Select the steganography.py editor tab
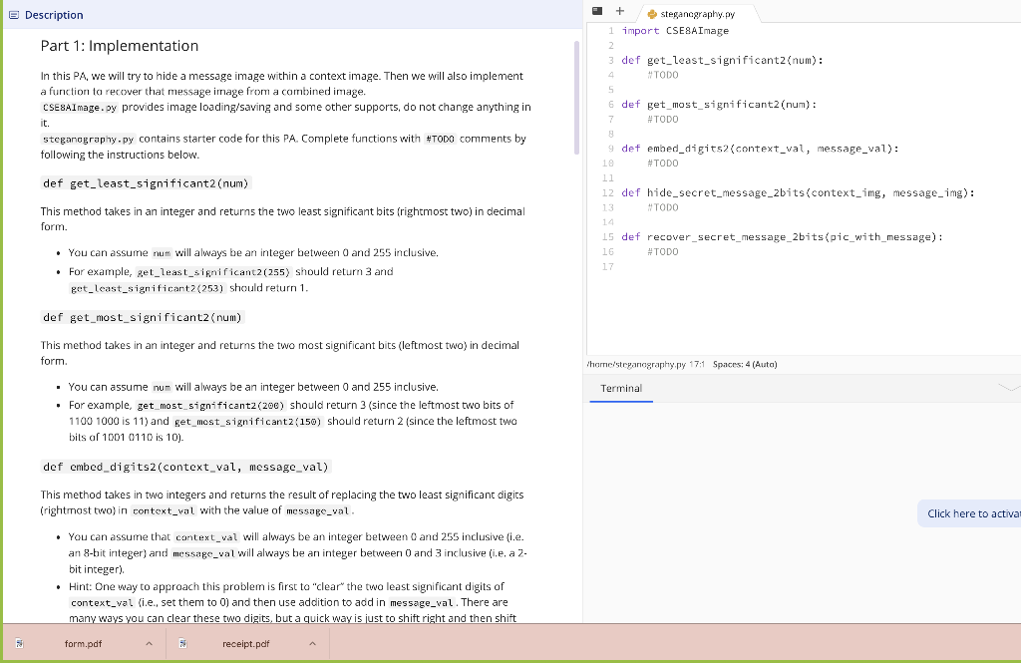This screenshot has height=663, width=1021. pos(698,15)
